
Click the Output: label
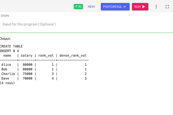tap(5, 39)
